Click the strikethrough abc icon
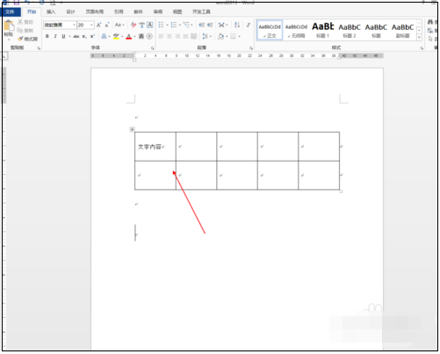440x354 pixels. coord(76,36)
